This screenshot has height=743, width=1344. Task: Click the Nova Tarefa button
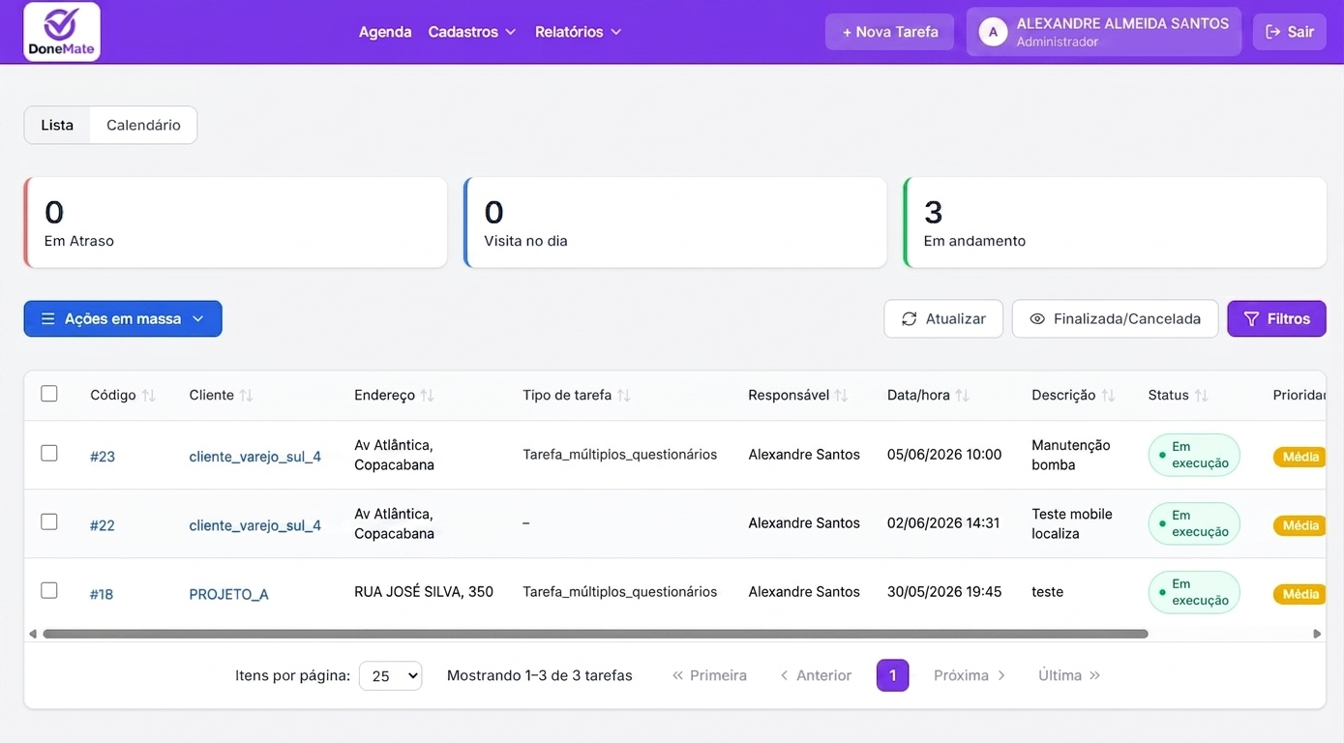click(x=889, y=32)
